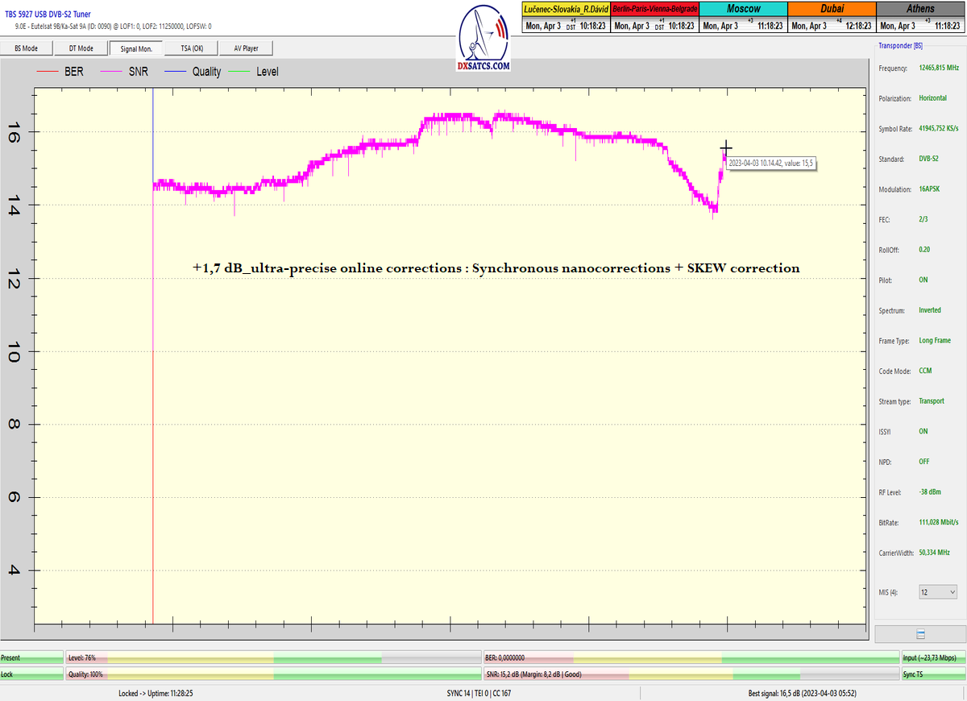Click the Lock status indicator
The height and width of the screenshot is (701, 967).
[x=31, y=674]
